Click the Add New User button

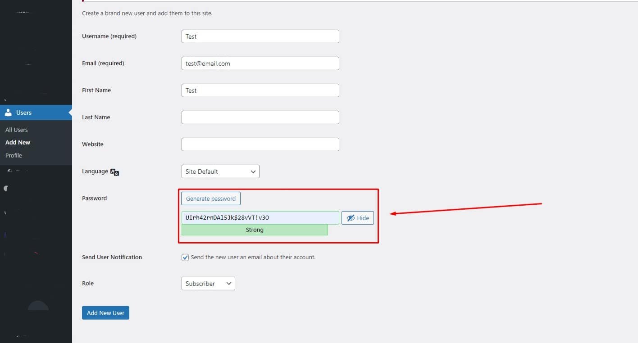[105, 313]
